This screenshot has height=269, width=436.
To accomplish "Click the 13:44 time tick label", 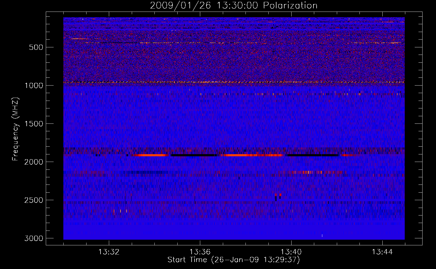I will click(x=382, y=252).
